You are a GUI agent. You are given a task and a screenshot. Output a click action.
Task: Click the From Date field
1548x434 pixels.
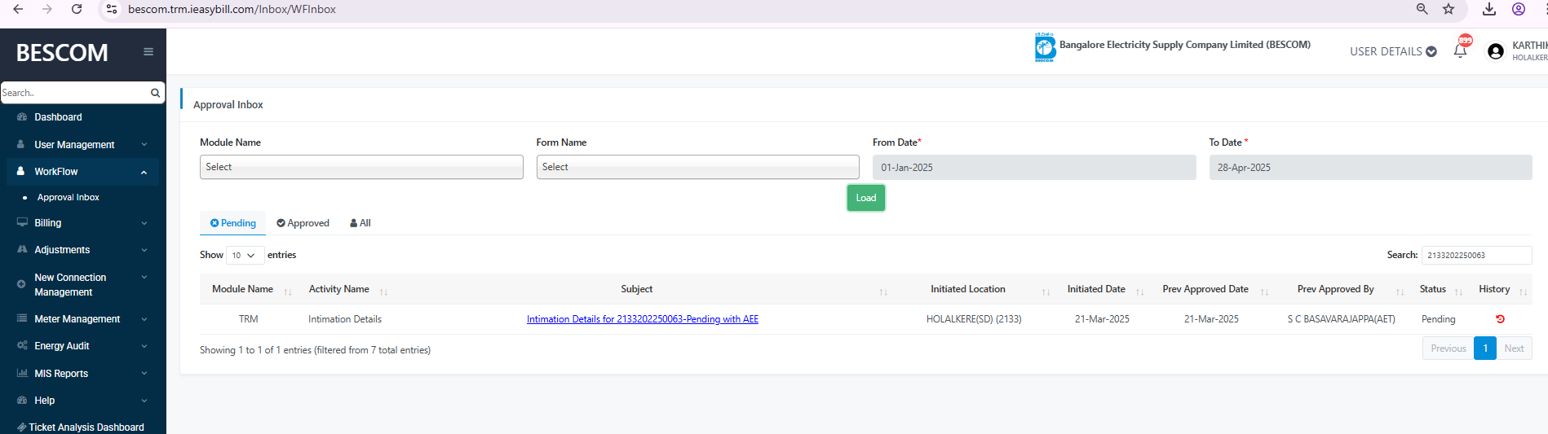[x=1034, y=168]
